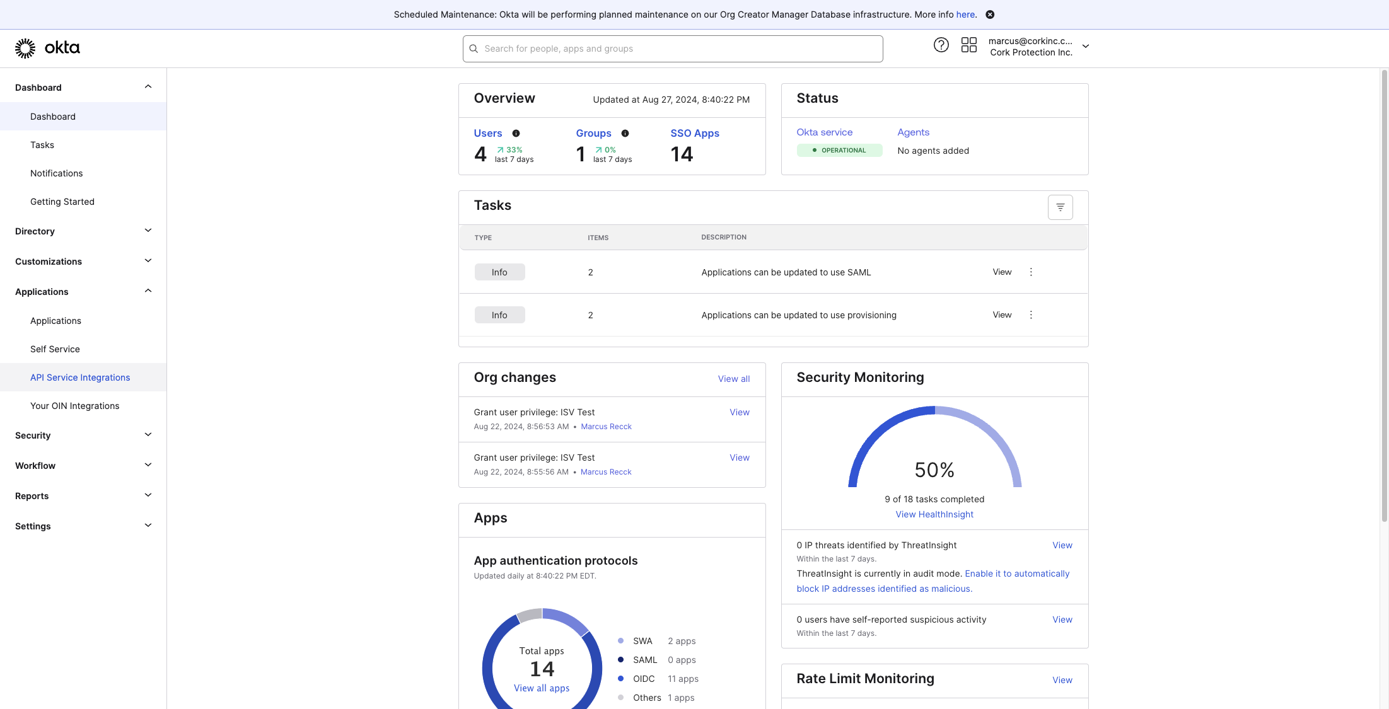
Task: View ThreatInsight IP threats
Action: point(1062,545)
